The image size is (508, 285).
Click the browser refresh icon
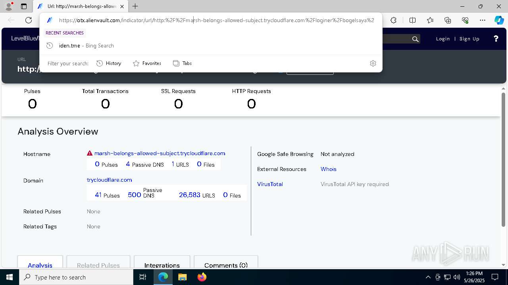click(29, 20)
